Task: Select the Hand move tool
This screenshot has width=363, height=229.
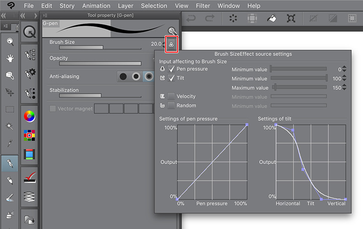Action: pyautogui.click(x=10, y=58)
